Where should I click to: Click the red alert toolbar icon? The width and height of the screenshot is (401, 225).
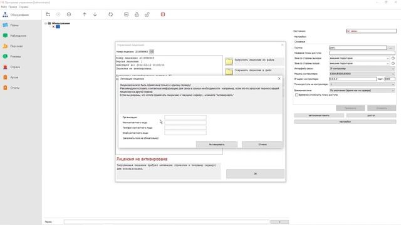click(163, 14)
